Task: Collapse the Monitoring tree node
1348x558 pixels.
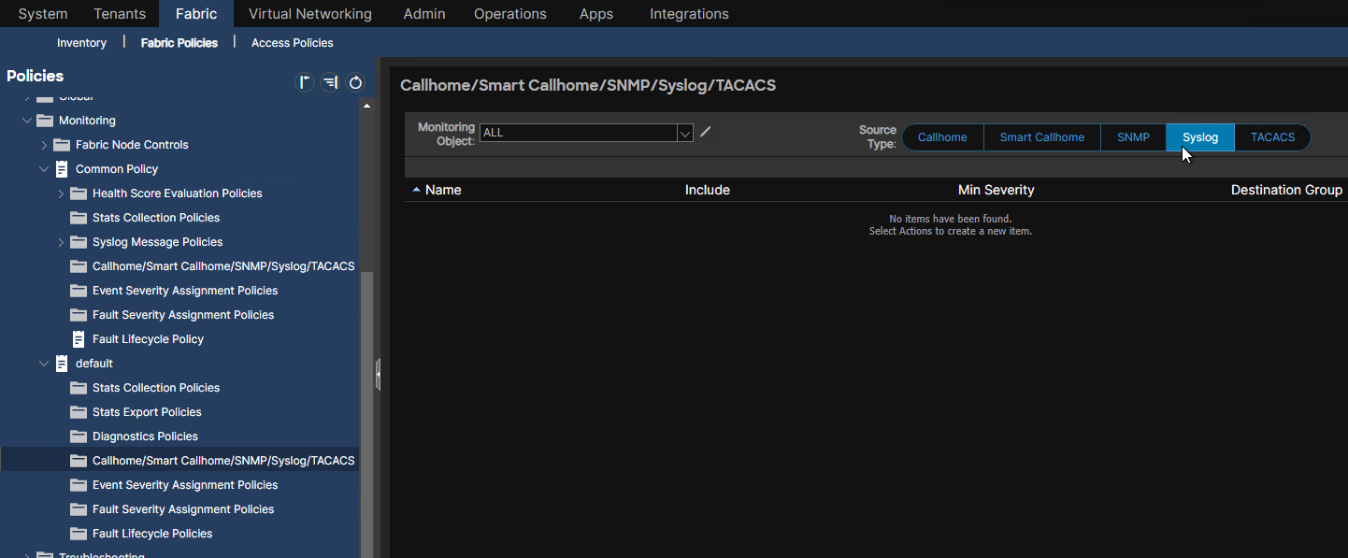Action: tap(27, 121)
